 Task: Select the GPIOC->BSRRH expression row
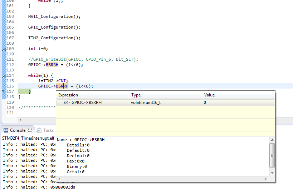click(x=166, y=102)
